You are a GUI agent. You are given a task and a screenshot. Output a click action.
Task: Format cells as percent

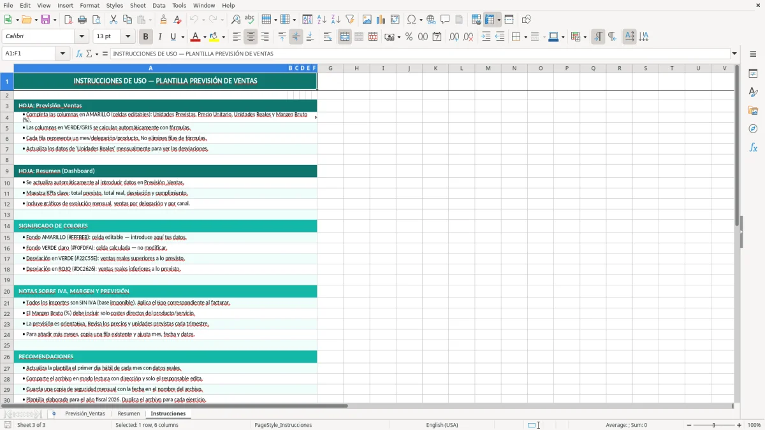[409, 37]
